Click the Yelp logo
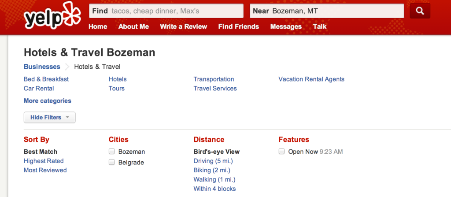 [x=52, y=16]
